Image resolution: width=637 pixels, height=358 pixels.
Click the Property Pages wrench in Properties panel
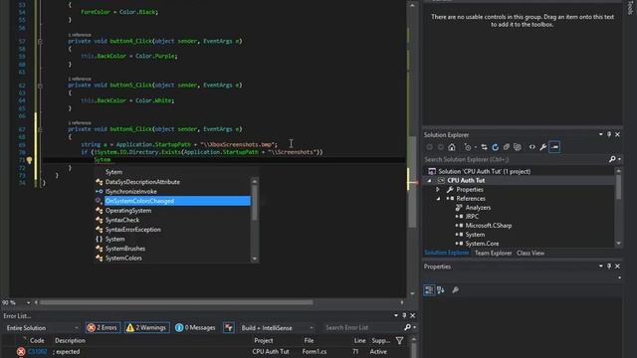click(456, 289)
